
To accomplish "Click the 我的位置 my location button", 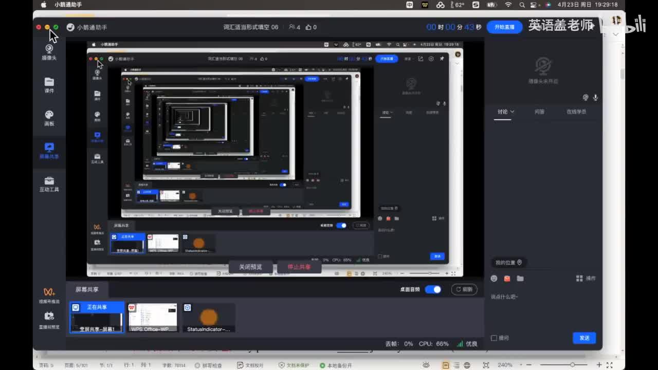I will coord(508,263).
